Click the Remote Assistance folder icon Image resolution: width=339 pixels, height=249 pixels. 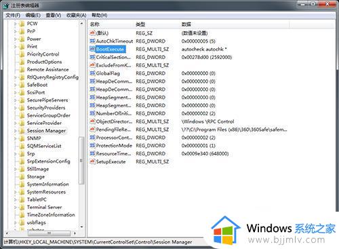22,69
